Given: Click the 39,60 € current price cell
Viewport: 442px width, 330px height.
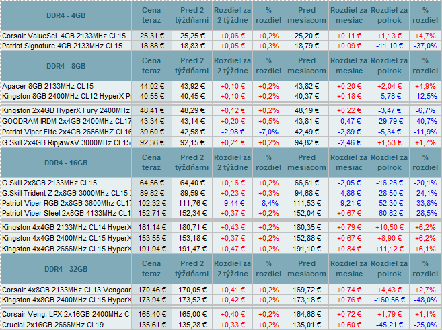Looking at the screenshot, I should (151, 132).
